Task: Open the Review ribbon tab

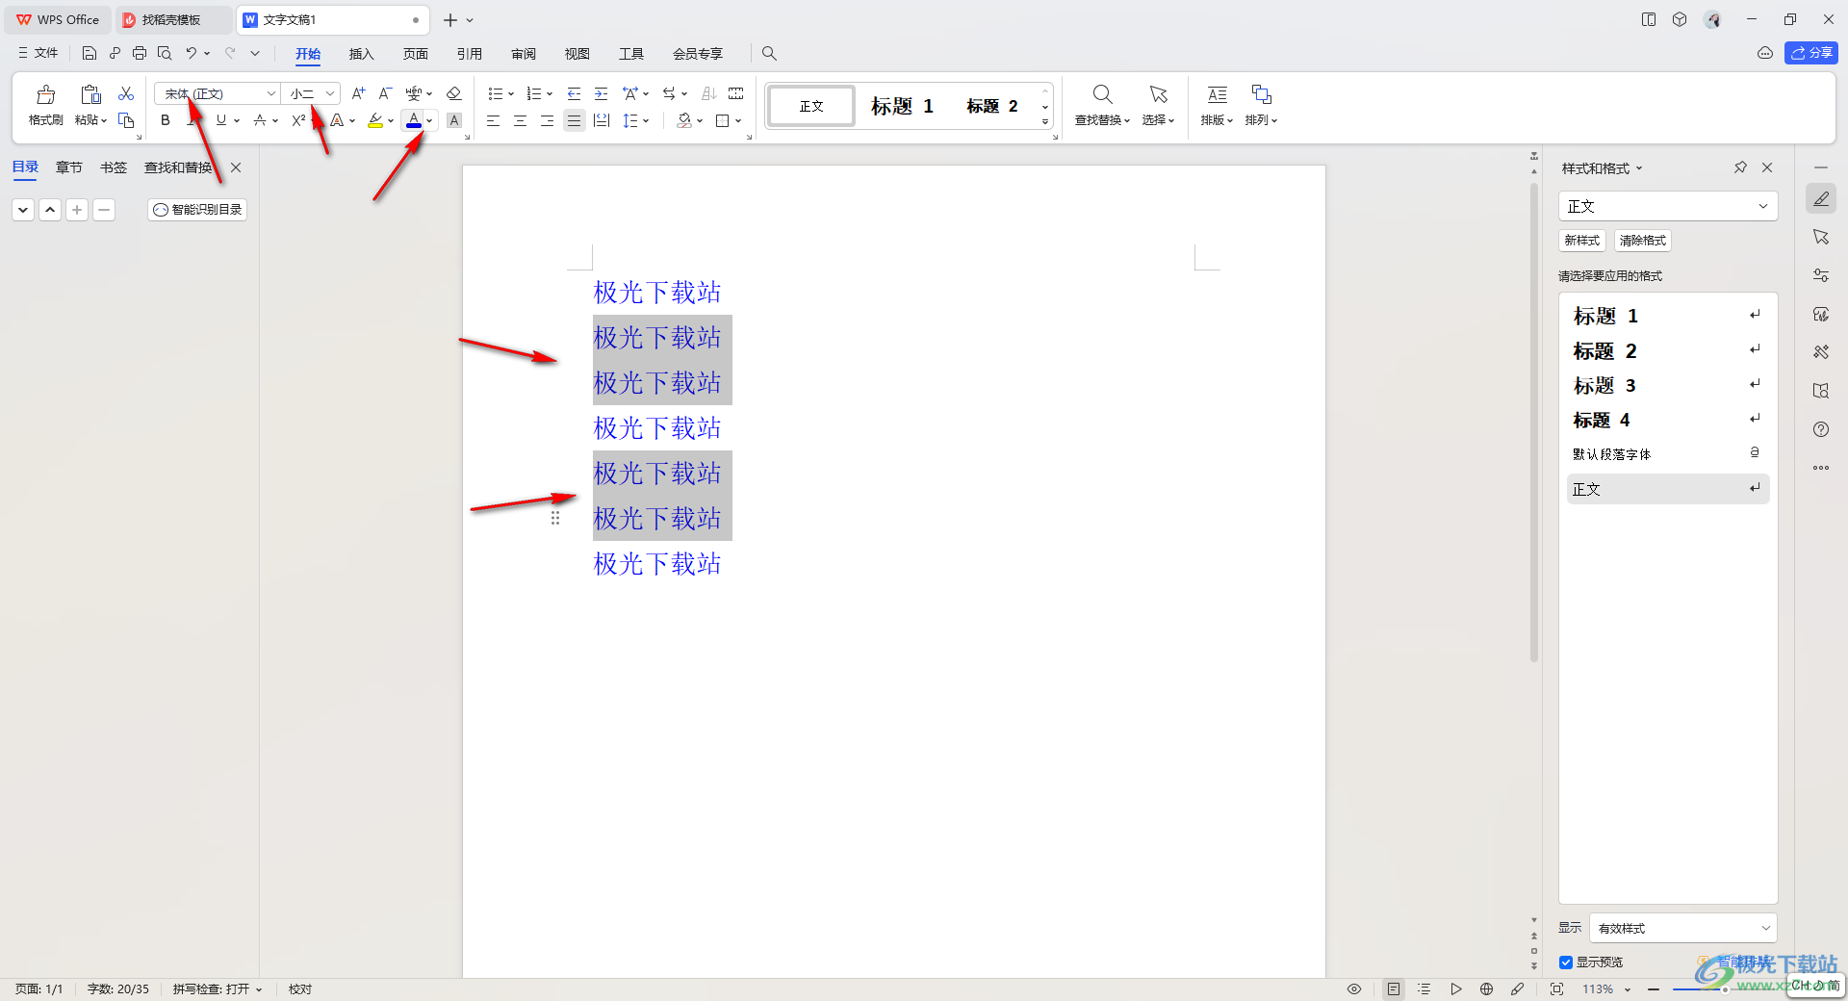Action: 523,54
